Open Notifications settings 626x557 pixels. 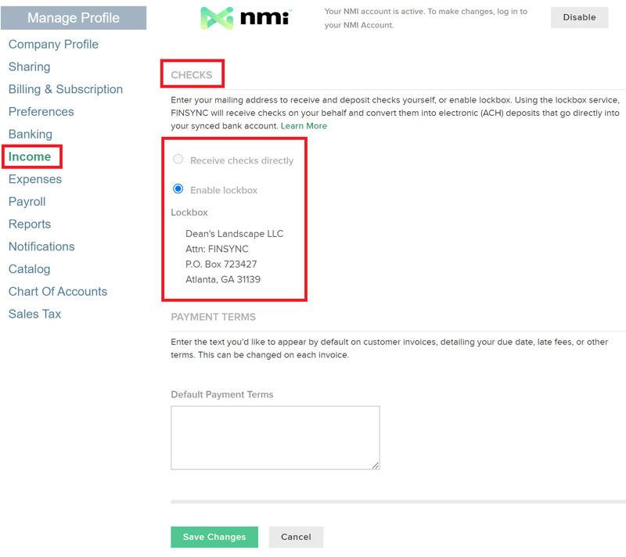pos(41,246)
